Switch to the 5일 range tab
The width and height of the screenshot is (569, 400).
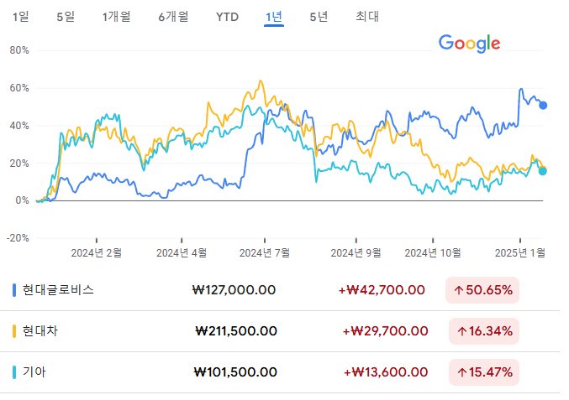[x=66, y=17]
